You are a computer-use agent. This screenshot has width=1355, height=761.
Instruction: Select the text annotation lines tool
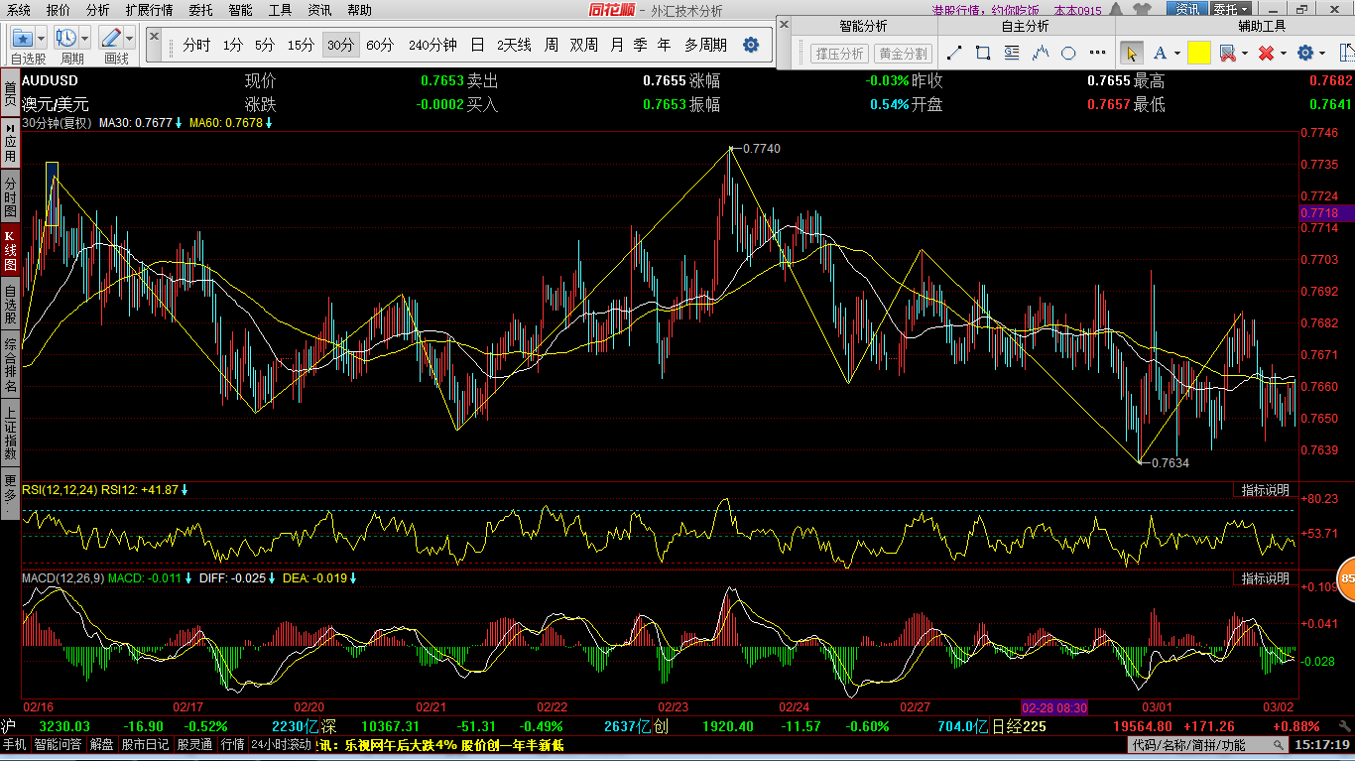tap(1012, 53)
